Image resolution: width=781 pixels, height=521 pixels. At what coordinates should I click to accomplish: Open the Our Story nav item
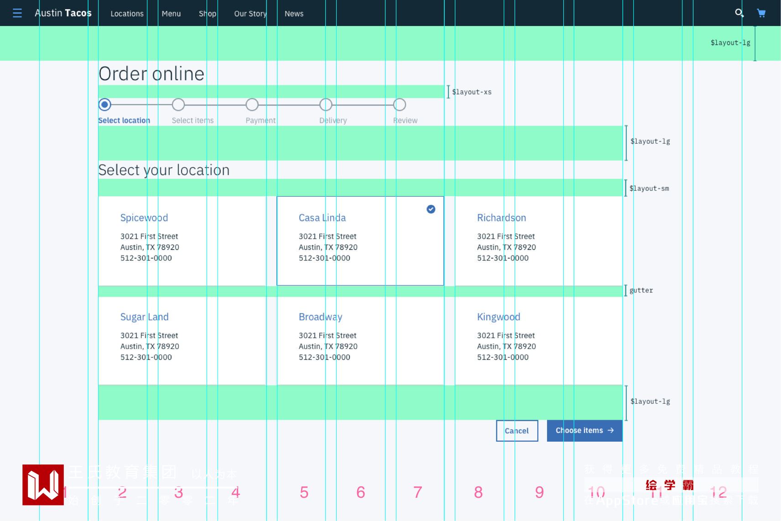[250, 14]
